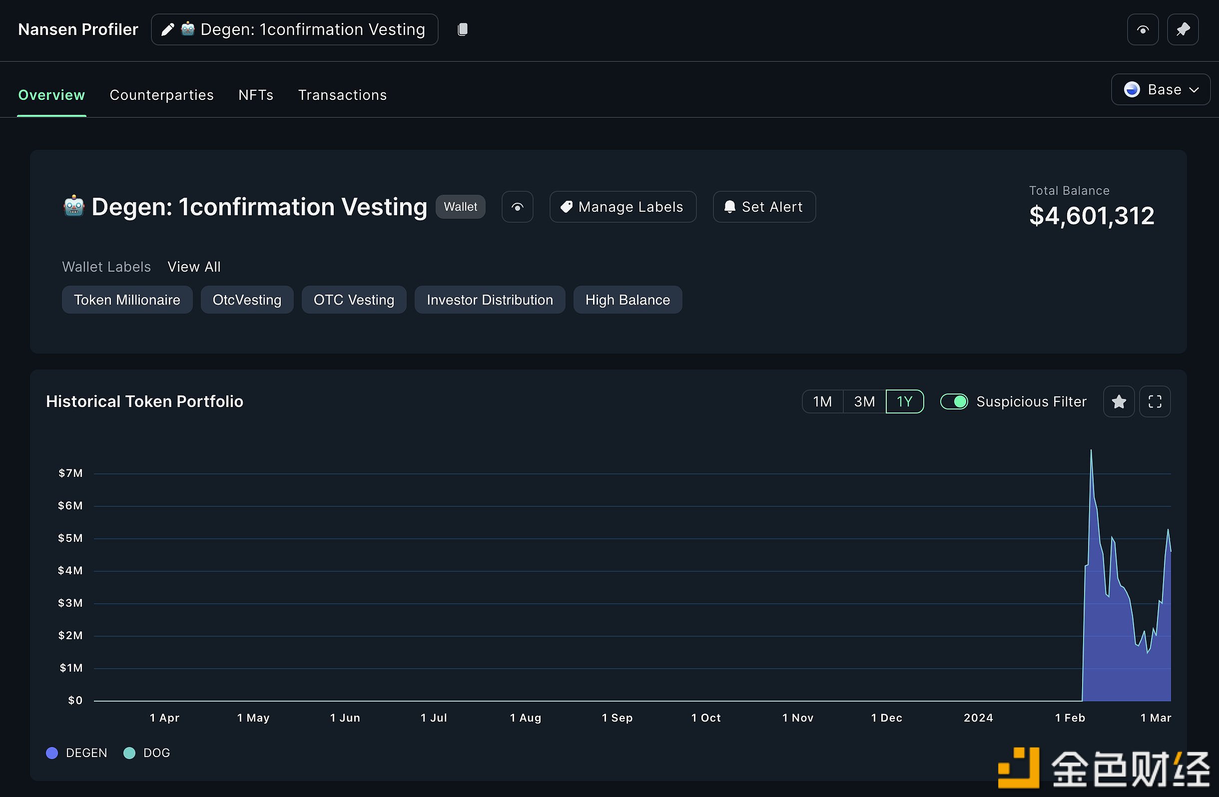Open the Transactions tab
This screenshot has width=1219, height=797.
(342, 95)
